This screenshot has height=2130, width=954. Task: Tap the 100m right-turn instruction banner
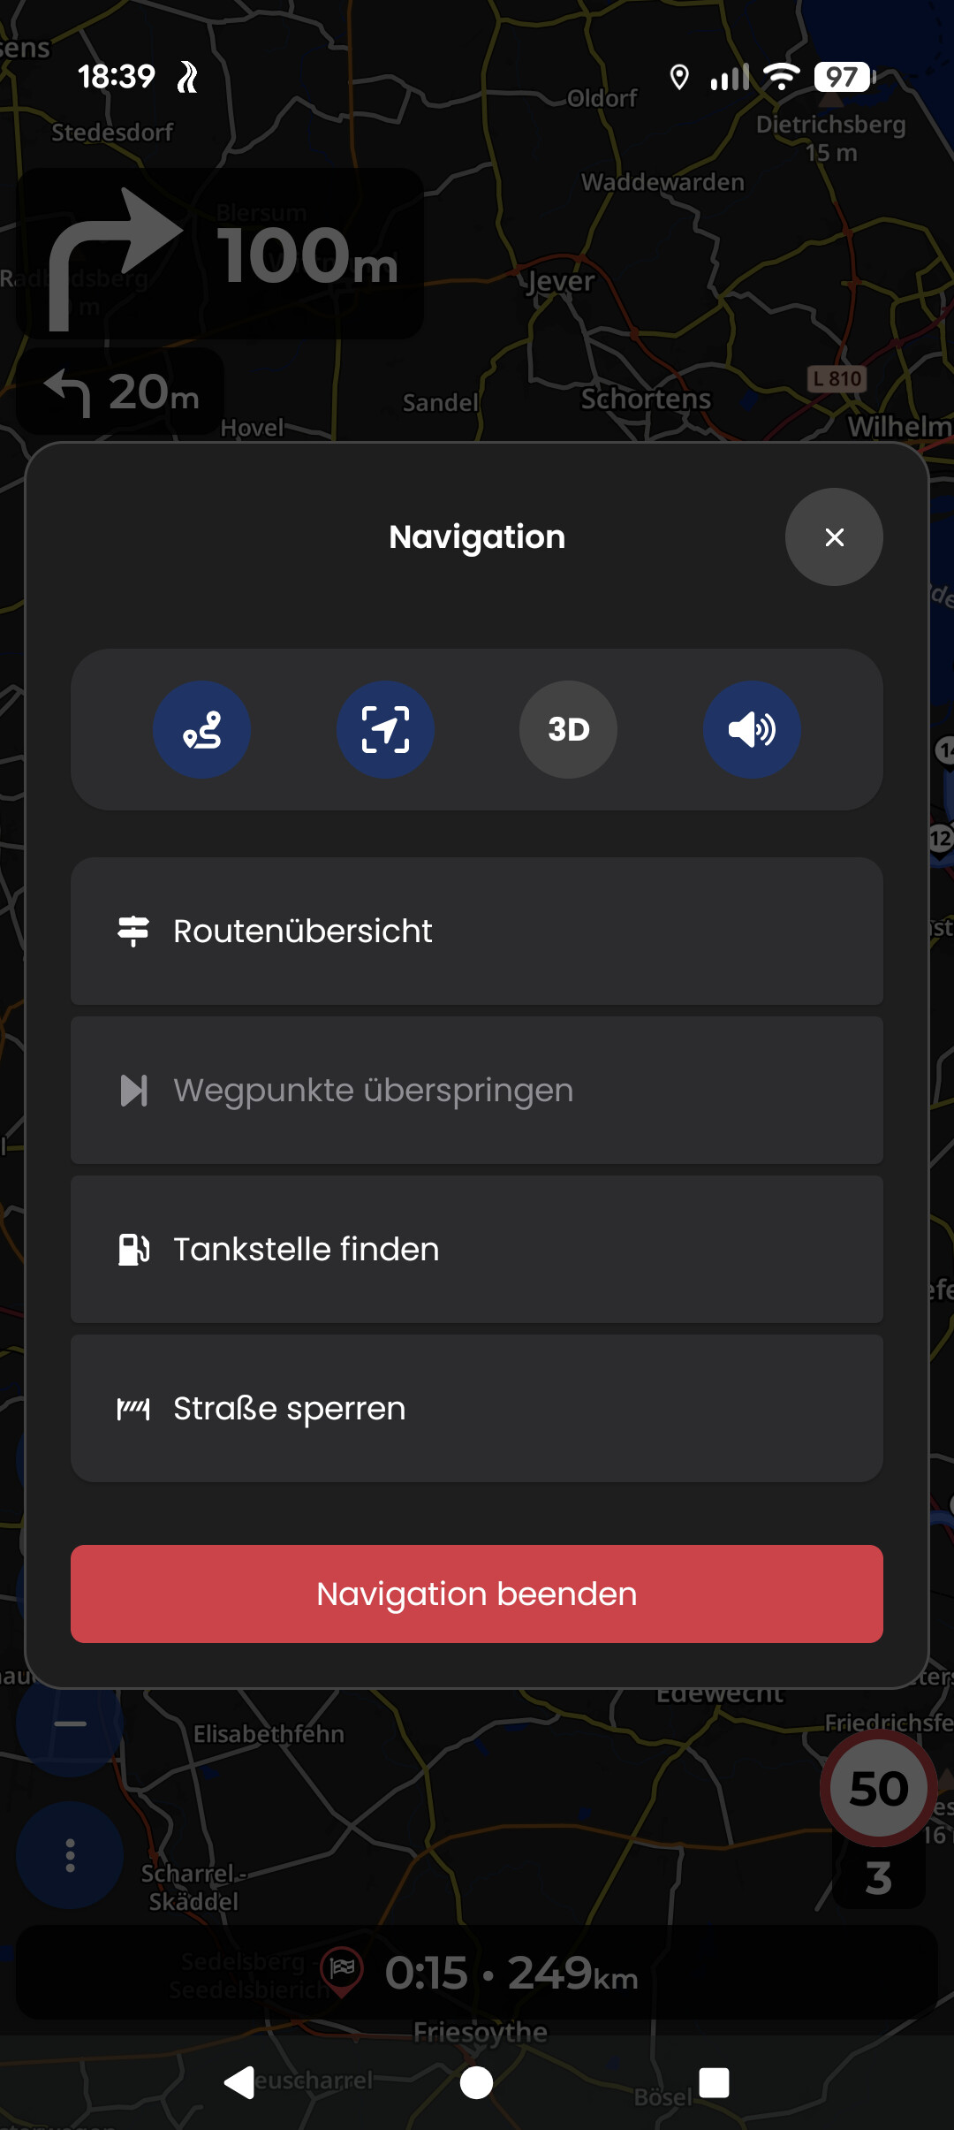220,255
